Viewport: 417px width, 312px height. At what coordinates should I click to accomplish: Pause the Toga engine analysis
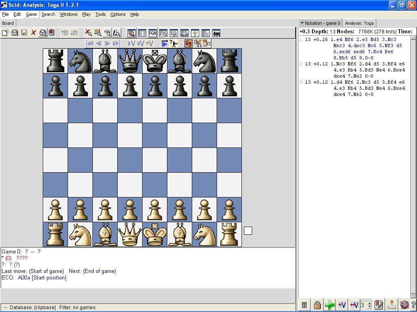(304, 305)
